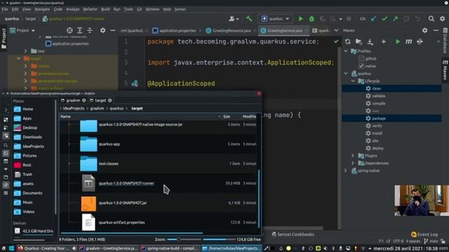Click Maven download sources icon
The height and width of the screenshot is (252, 449).
click(370, 42)
